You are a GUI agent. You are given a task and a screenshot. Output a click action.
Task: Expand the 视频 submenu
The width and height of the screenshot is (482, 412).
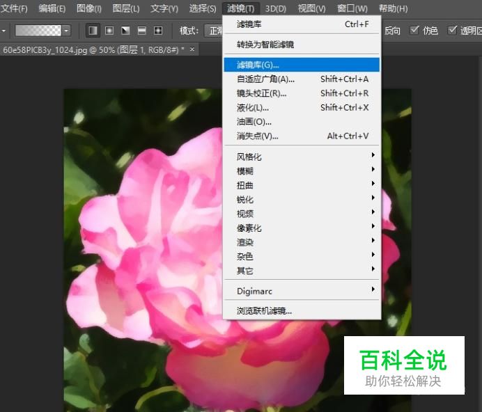pos(302,214)
